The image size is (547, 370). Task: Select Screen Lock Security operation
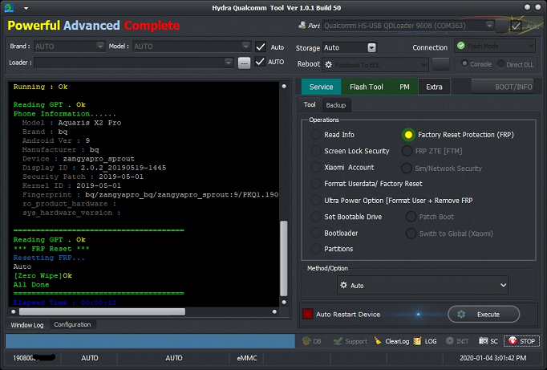tap(316, 151)
